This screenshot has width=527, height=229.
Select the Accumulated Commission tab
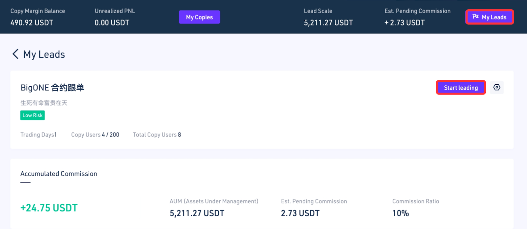(59, 174)
